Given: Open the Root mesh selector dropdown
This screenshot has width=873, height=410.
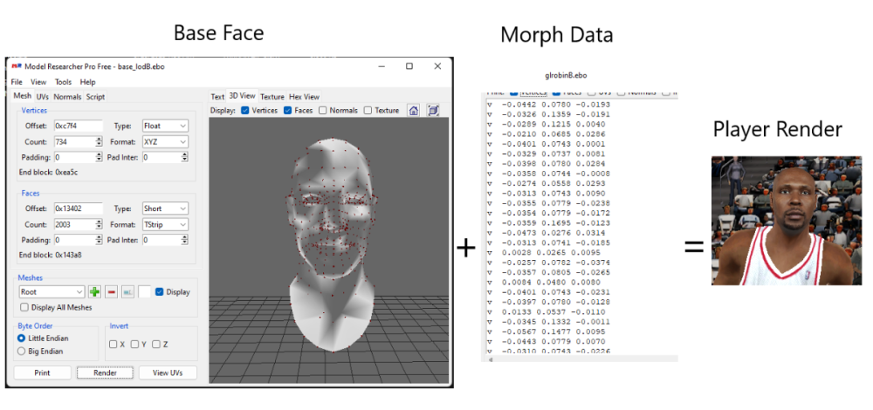Looking at the screenshot, I should pyautogui.click(x=52, y=291).
